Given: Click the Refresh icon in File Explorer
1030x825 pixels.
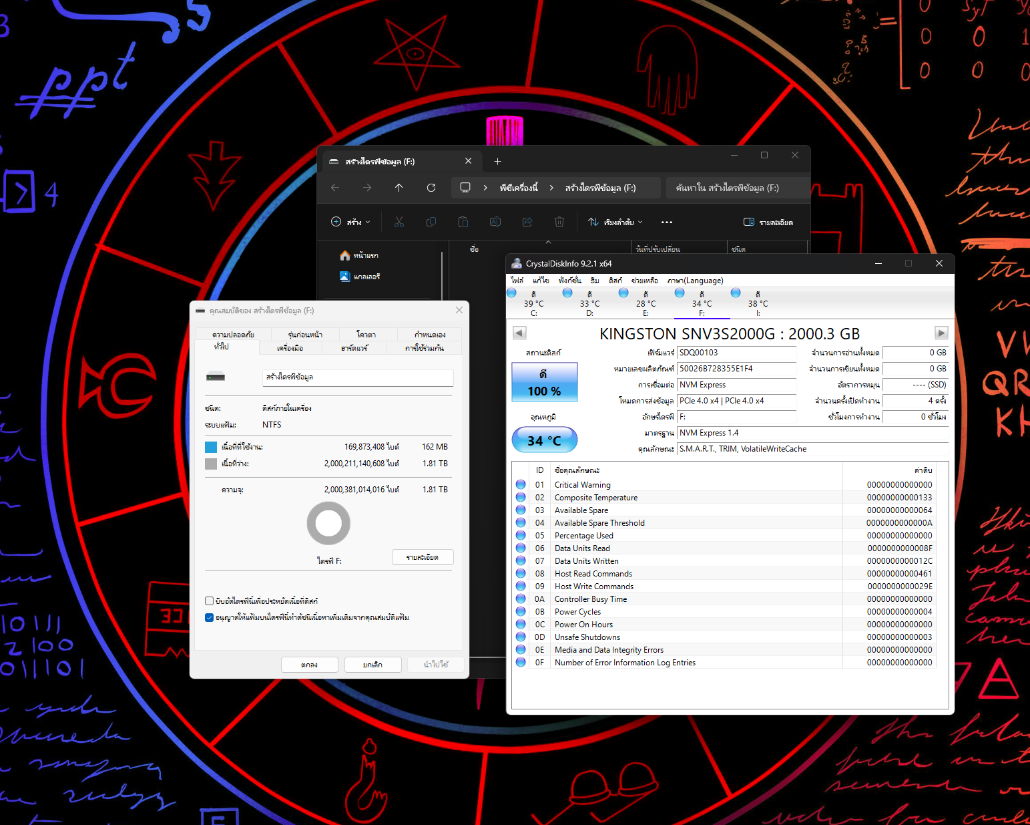Looking at the screenshot, I should 431,188.
